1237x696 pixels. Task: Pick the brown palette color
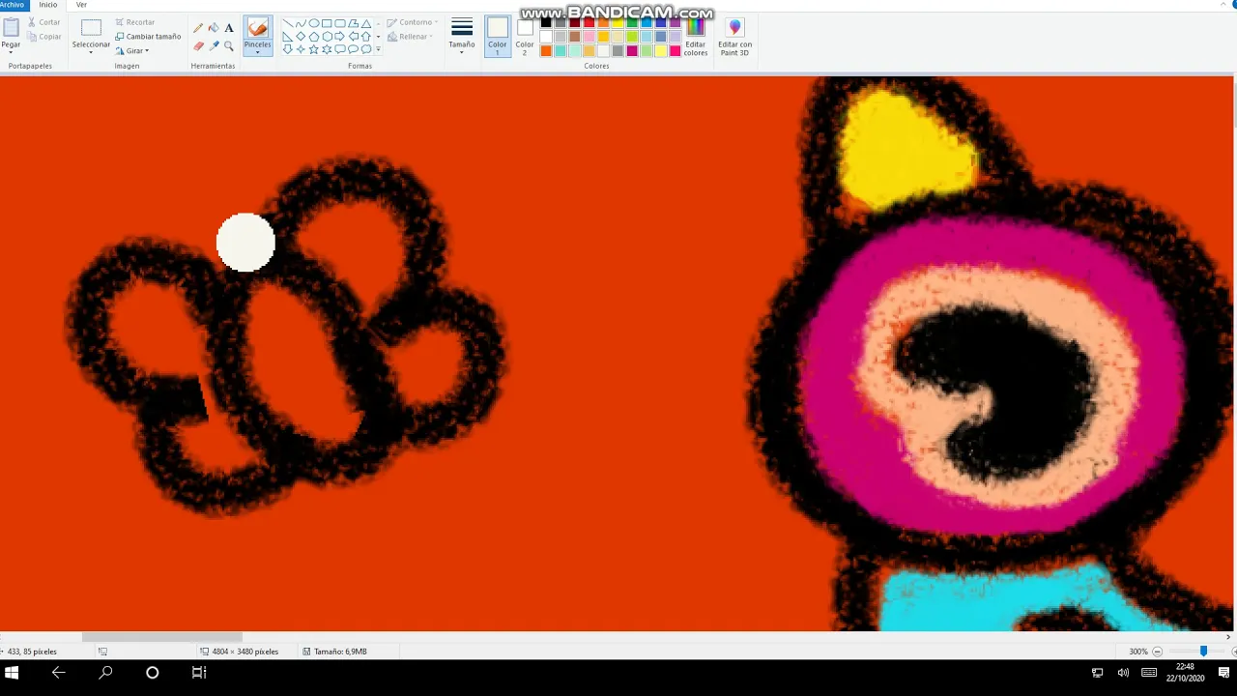pos(575,37)
